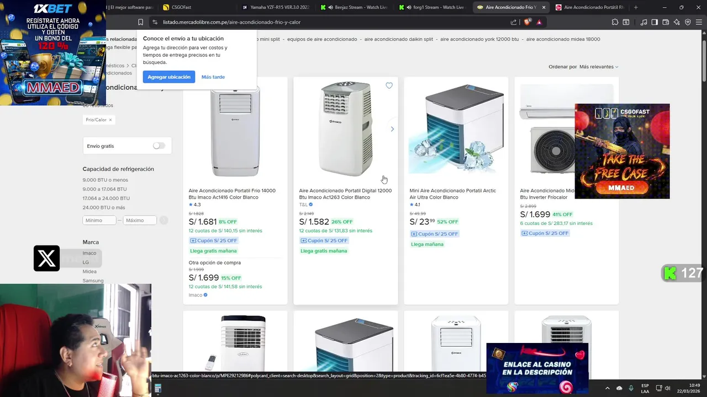Click the browser address bar URL
Image resolution: width=707 pixels, height=397 pixels.
[x=232, y=22]
